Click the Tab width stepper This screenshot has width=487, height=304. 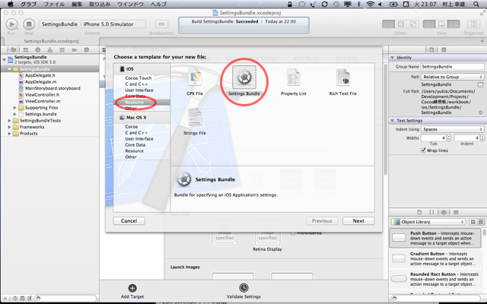click(x=449, y=138)
